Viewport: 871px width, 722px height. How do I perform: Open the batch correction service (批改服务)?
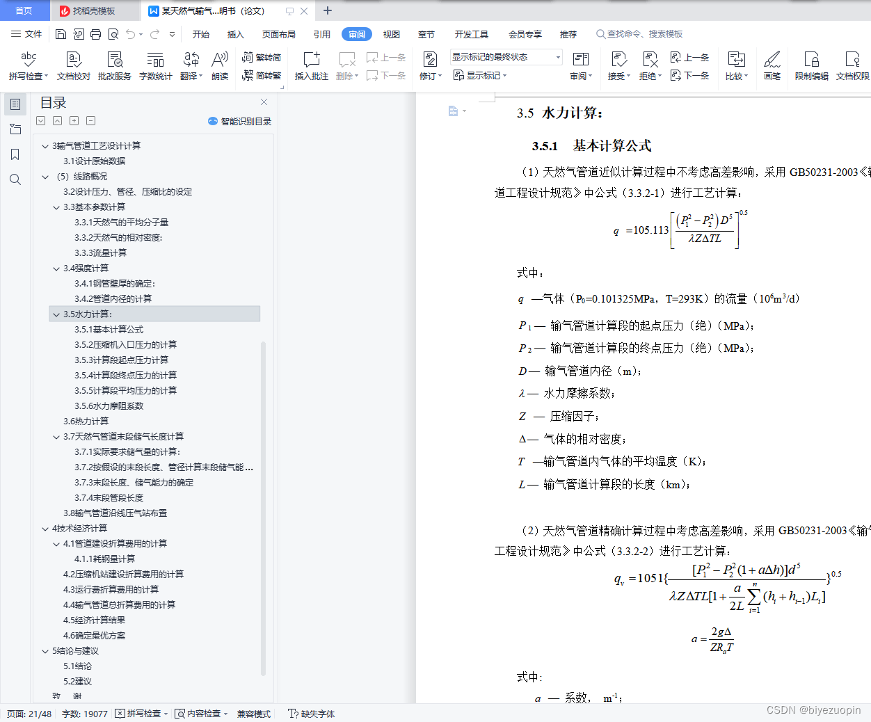[115, 66]
